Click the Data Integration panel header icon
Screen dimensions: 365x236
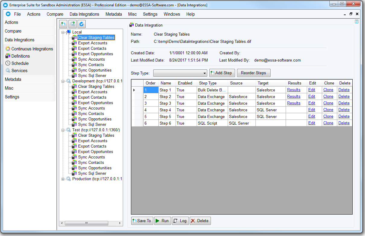coord(132,25)
